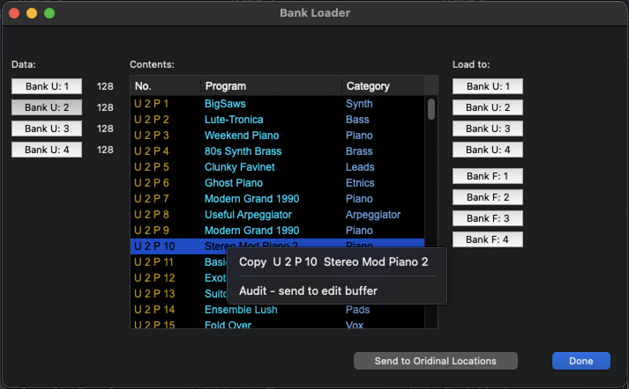Load to Bank F: 1 destination
Screen dimensions: 629x389
coord(488,176)
